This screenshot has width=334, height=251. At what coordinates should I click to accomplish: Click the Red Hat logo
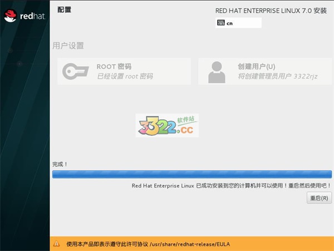point(24,16)
